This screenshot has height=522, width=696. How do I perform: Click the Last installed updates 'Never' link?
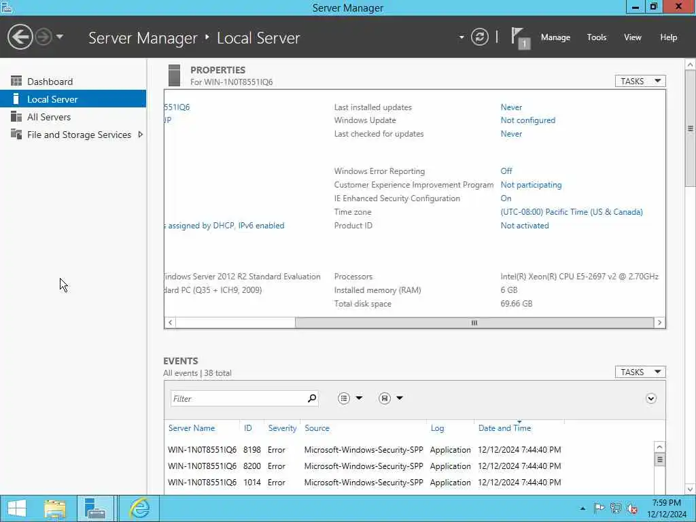click(x=511, y=107)
